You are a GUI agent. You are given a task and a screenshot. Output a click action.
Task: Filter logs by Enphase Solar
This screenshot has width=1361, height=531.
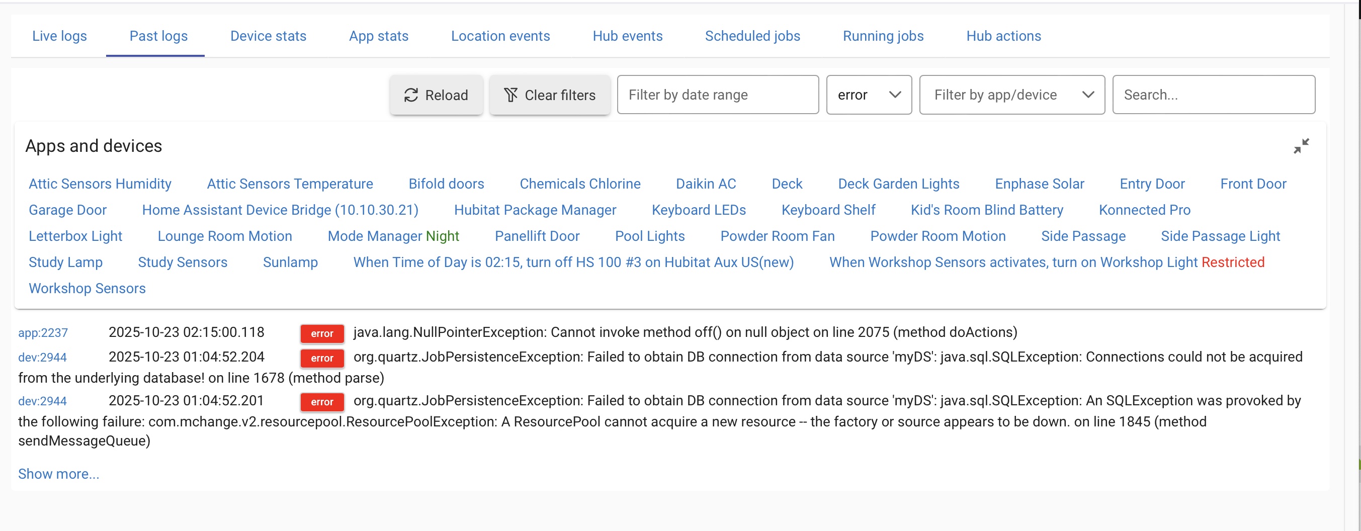click(1039, 184)
